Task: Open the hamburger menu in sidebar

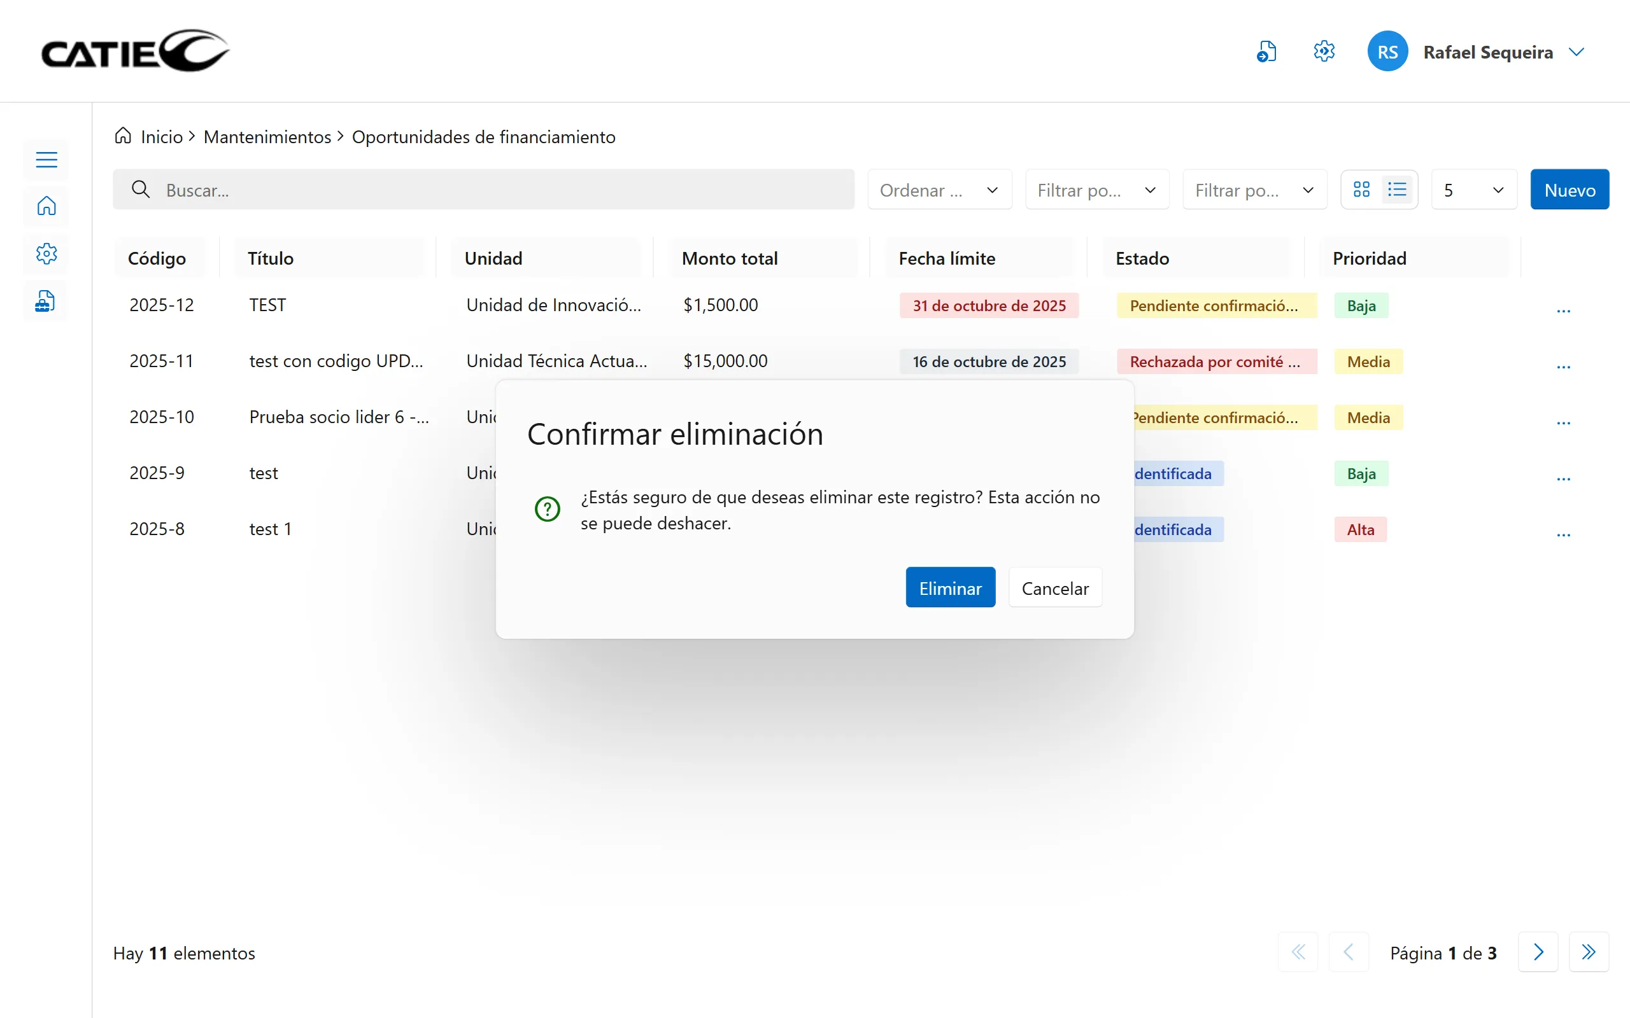Action: [x=46, y=160]
